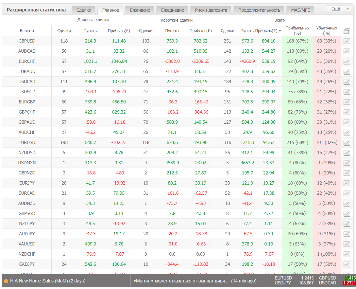Sort by Прибыльных (%) column header
This screenshot has height=289, width=356.
tap(297, 31)
